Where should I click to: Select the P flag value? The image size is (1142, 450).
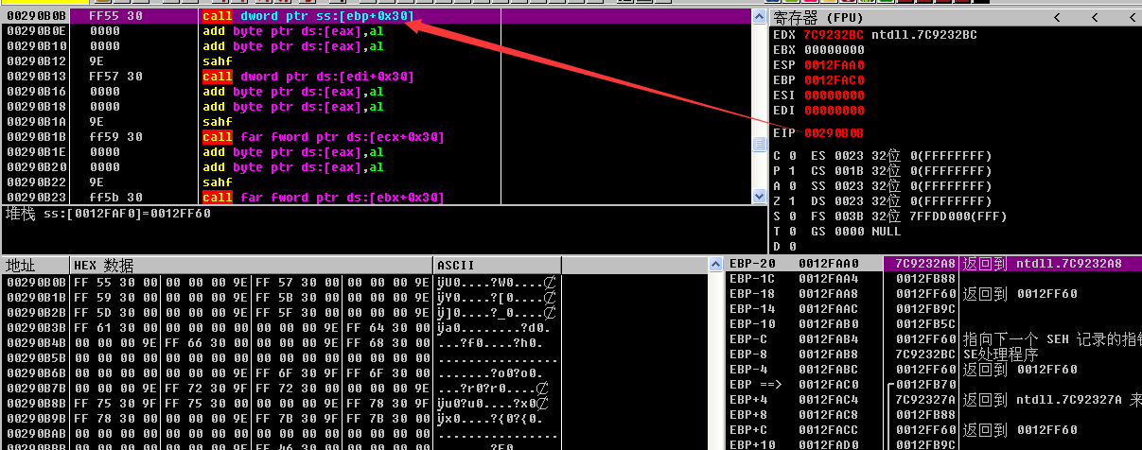(792, 171)
